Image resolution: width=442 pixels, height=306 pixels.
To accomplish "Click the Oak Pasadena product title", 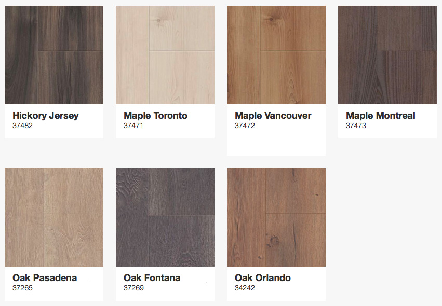I will coord(45,278).
